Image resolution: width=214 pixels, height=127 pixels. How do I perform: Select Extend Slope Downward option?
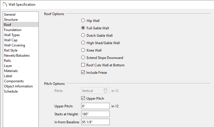coord(83,58)
